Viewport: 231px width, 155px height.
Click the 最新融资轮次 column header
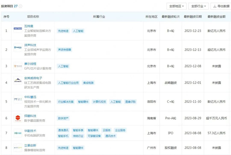point(171,16)
